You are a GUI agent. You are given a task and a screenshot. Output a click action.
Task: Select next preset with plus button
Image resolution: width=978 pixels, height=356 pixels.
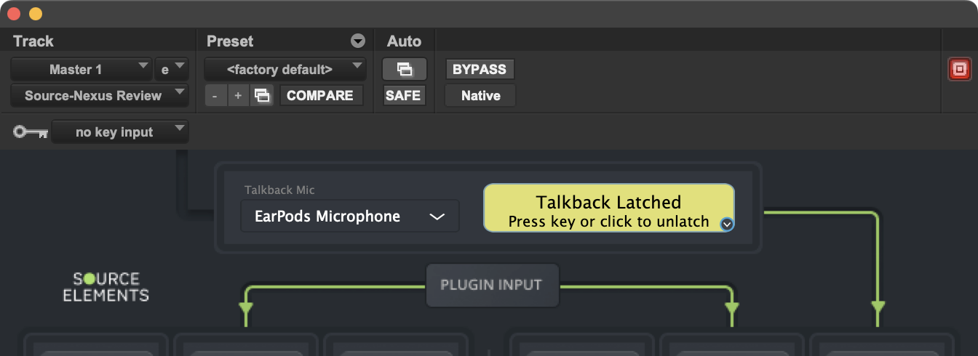[238, 95]
